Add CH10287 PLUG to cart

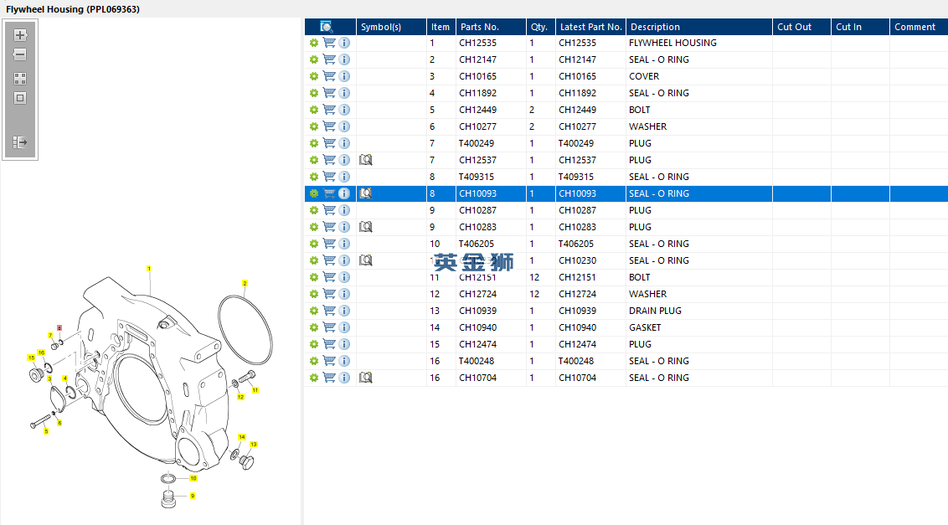click(329, 210)
